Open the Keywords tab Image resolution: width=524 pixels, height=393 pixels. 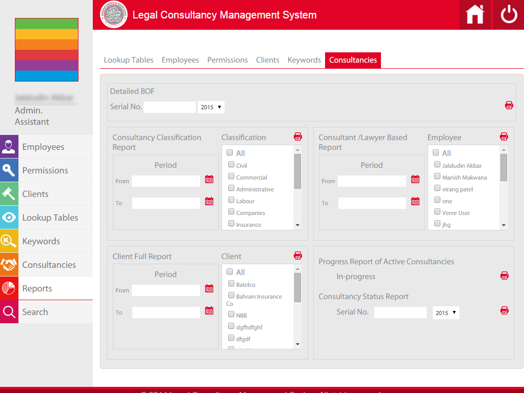304,60
